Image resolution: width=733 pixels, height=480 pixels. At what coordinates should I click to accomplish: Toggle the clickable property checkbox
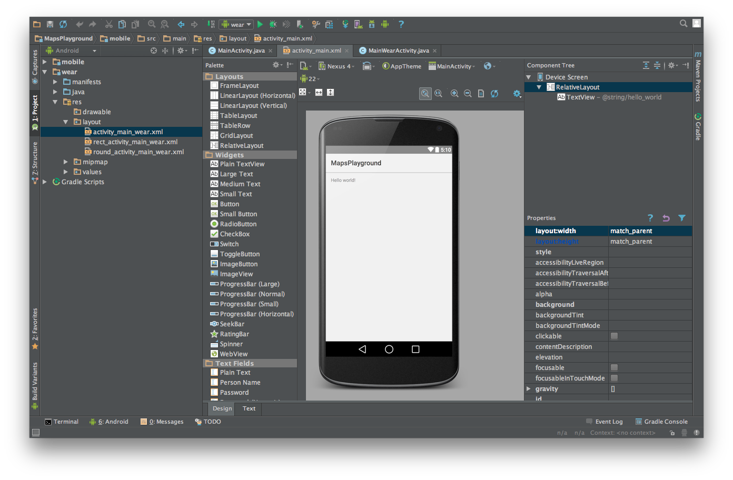click(x=614, y=336)
